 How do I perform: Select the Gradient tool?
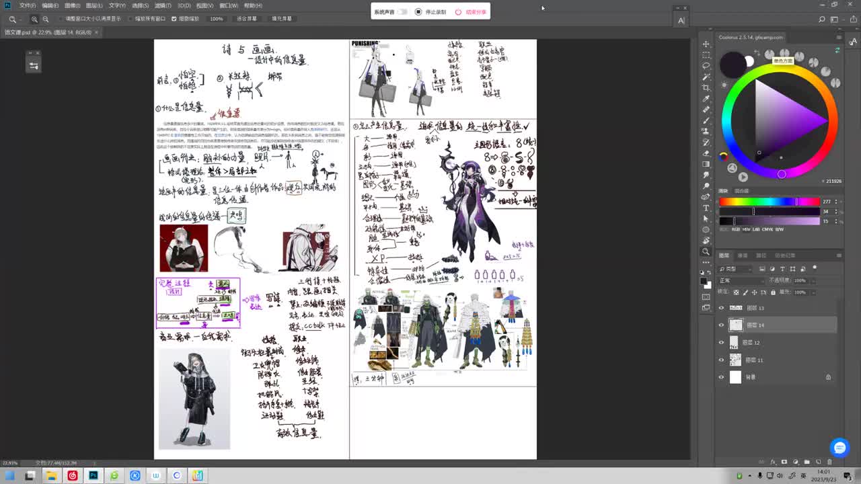point(706,164)
